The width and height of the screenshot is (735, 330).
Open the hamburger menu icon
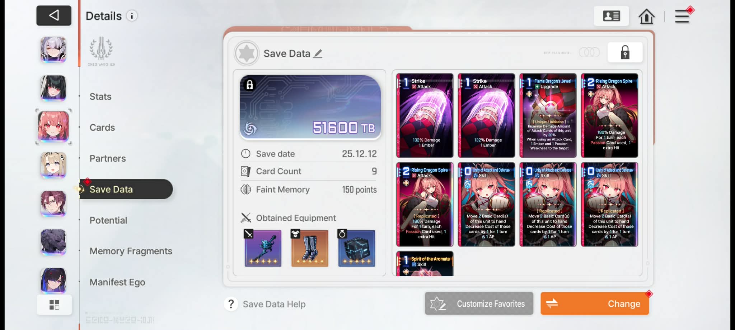(x=682, y=16)
